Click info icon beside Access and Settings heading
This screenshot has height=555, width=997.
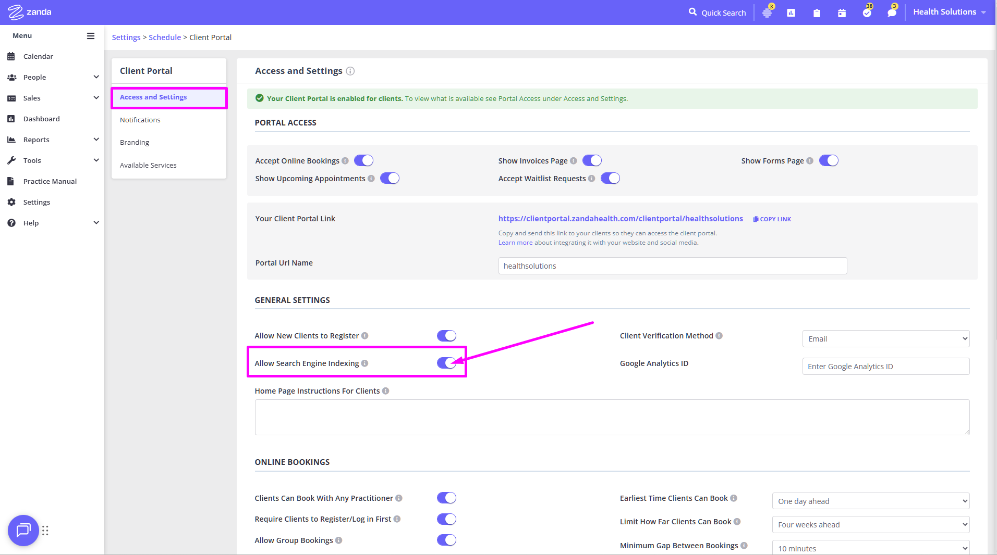coord(350,71)
